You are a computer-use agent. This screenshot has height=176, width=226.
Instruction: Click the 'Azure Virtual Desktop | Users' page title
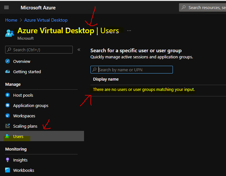click(x=68, y=31)
